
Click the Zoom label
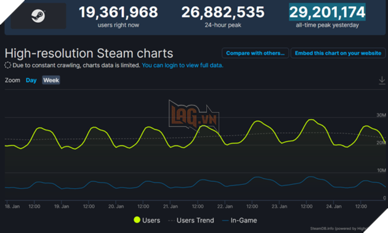point(12,80)
